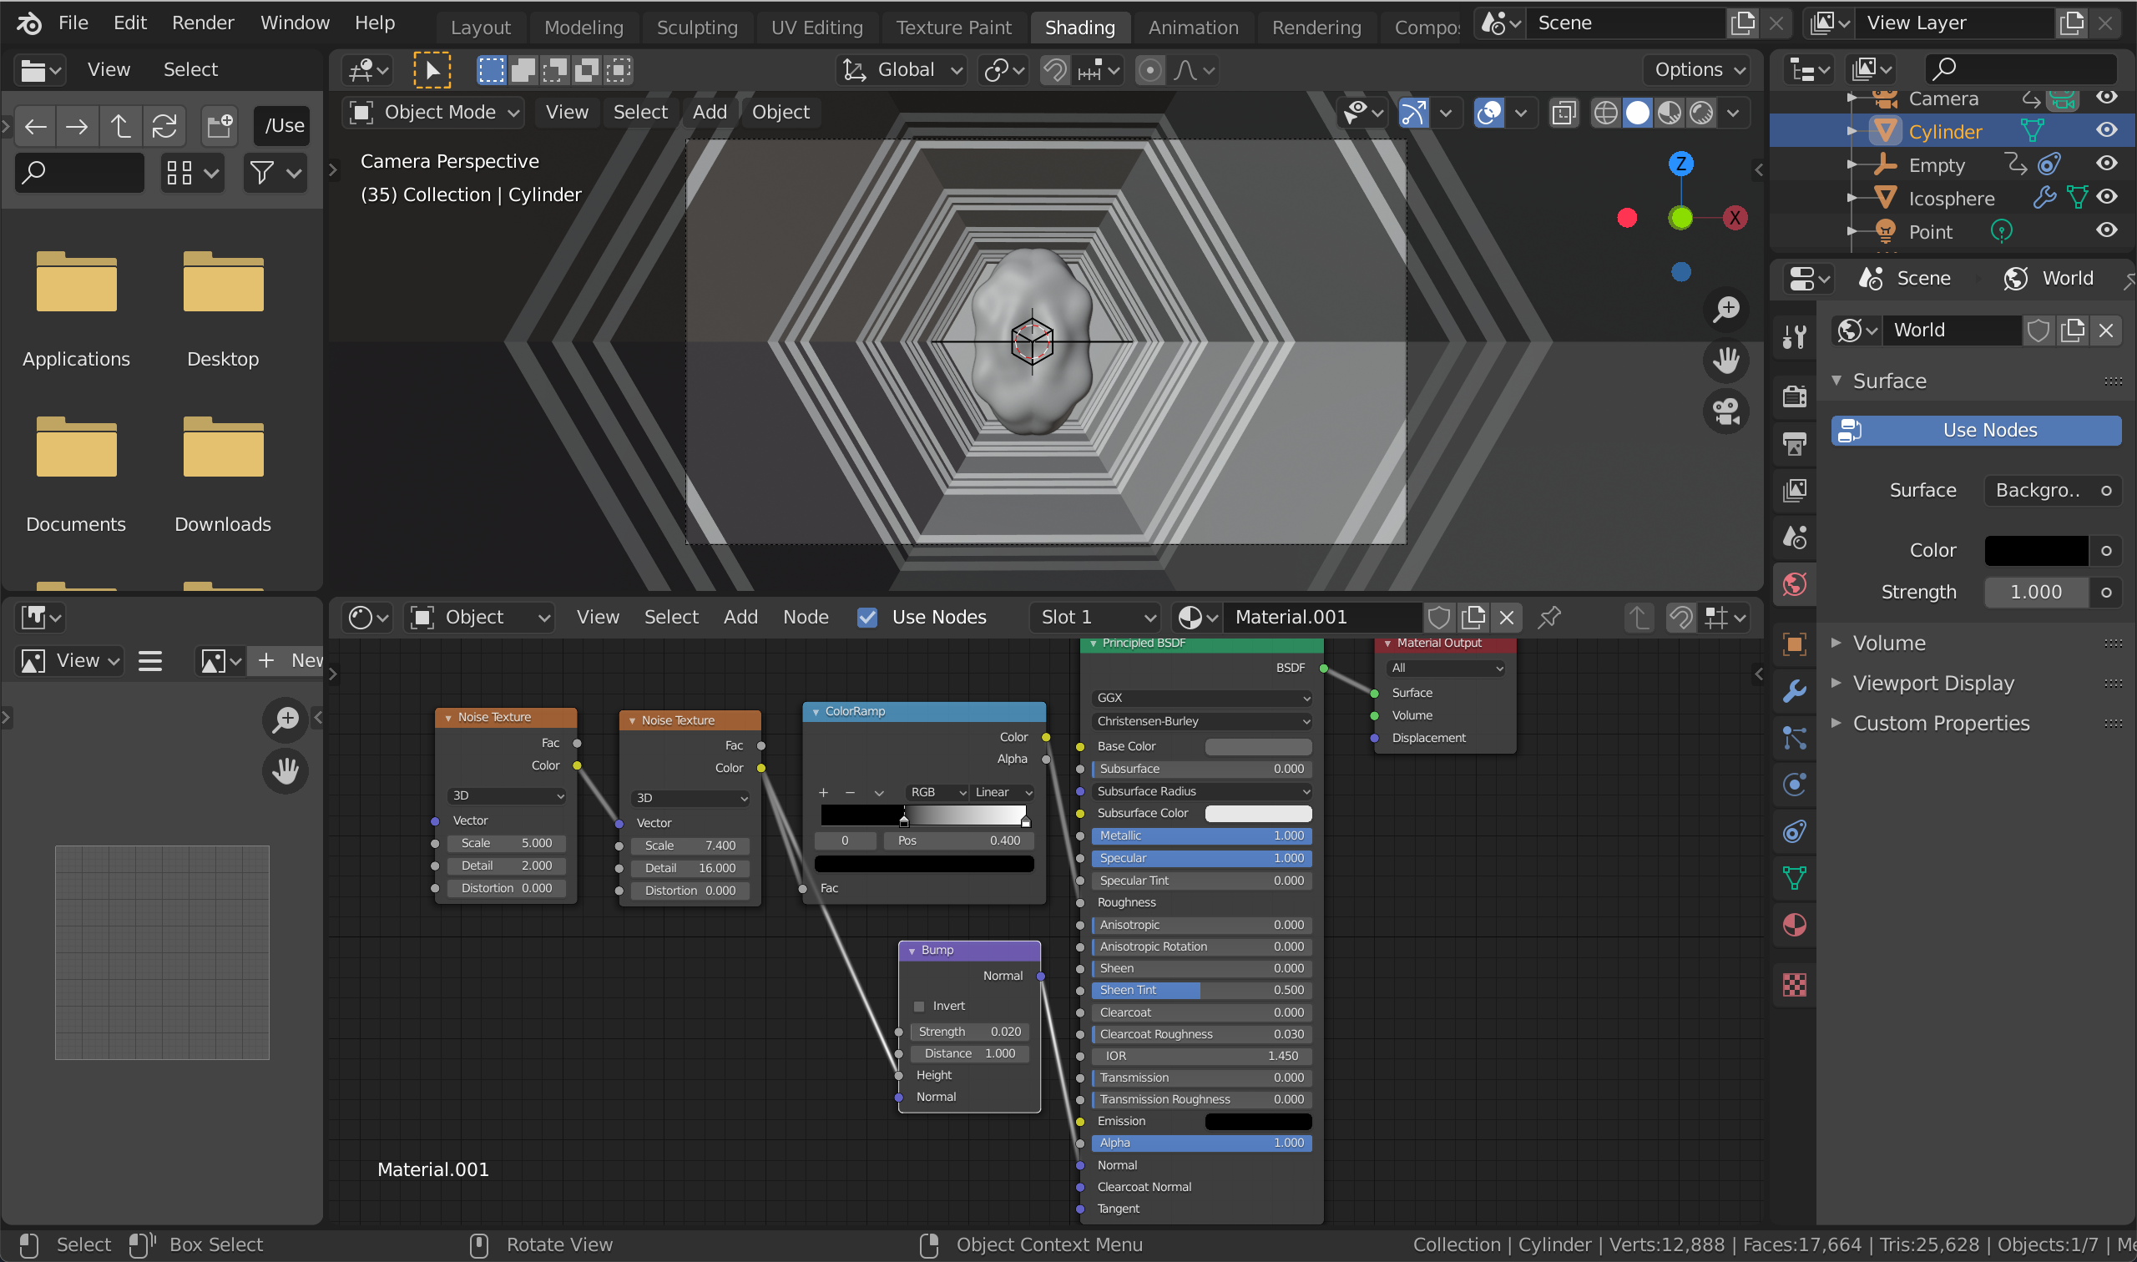Viewport: 2137px width, 1262px height.
Task: Click the Blender logo icon
Action: coord(28,23)
